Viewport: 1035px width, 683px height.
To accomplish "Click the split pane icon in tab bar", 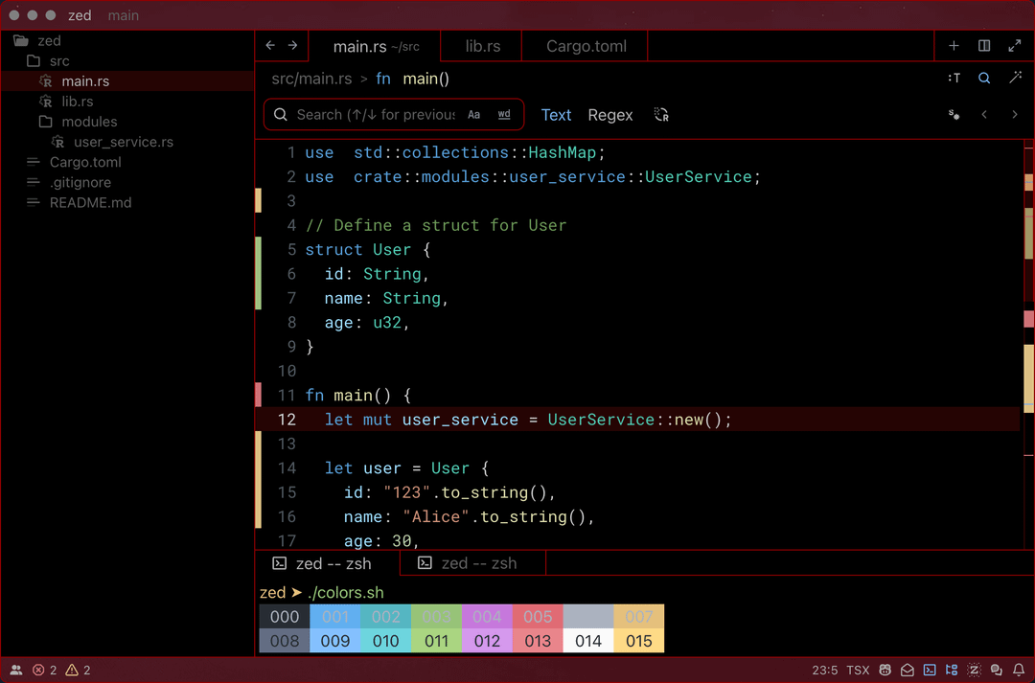I will tap(984, 46).
